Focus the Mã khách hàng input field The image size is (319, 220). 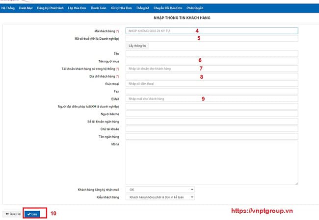click(212, 30)
